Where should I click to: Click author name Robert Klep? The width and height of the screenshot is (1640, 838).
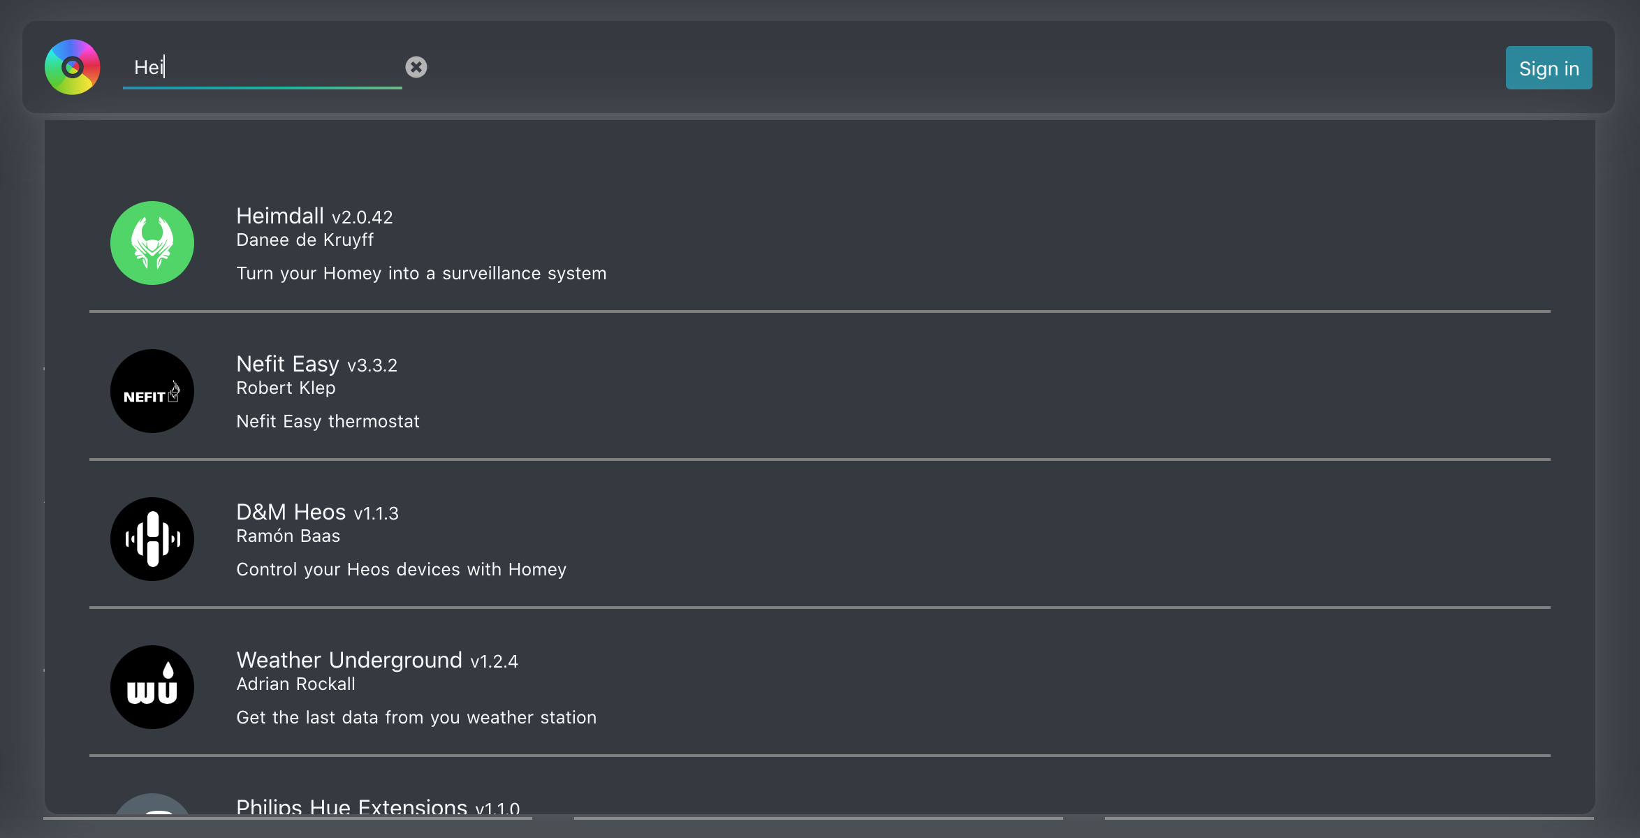286,388
